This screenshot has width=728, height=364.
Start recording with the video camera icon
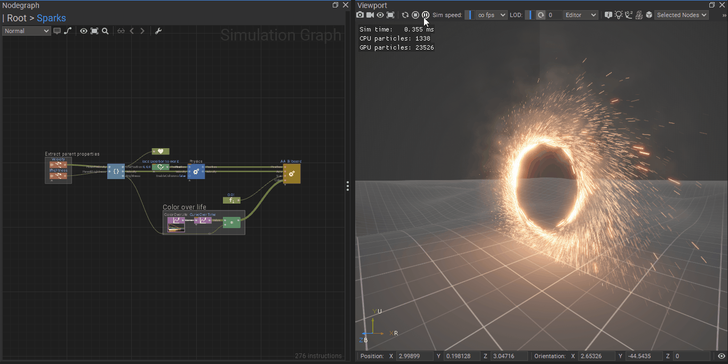[x=370, y=15]
